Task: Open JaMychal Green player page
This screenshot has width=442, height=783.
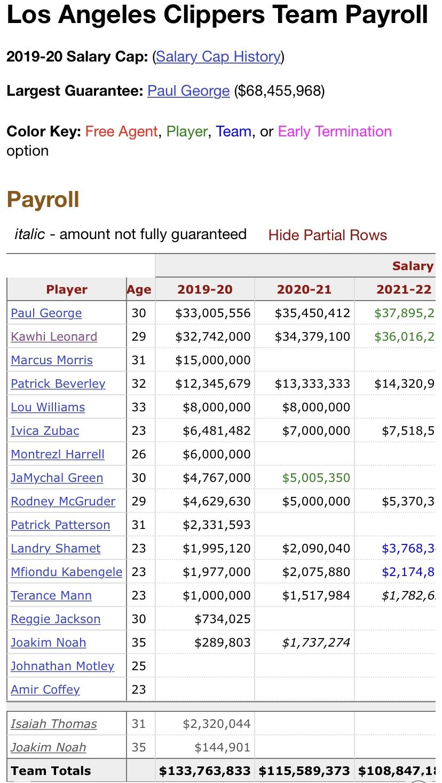Action: point(57,478)
